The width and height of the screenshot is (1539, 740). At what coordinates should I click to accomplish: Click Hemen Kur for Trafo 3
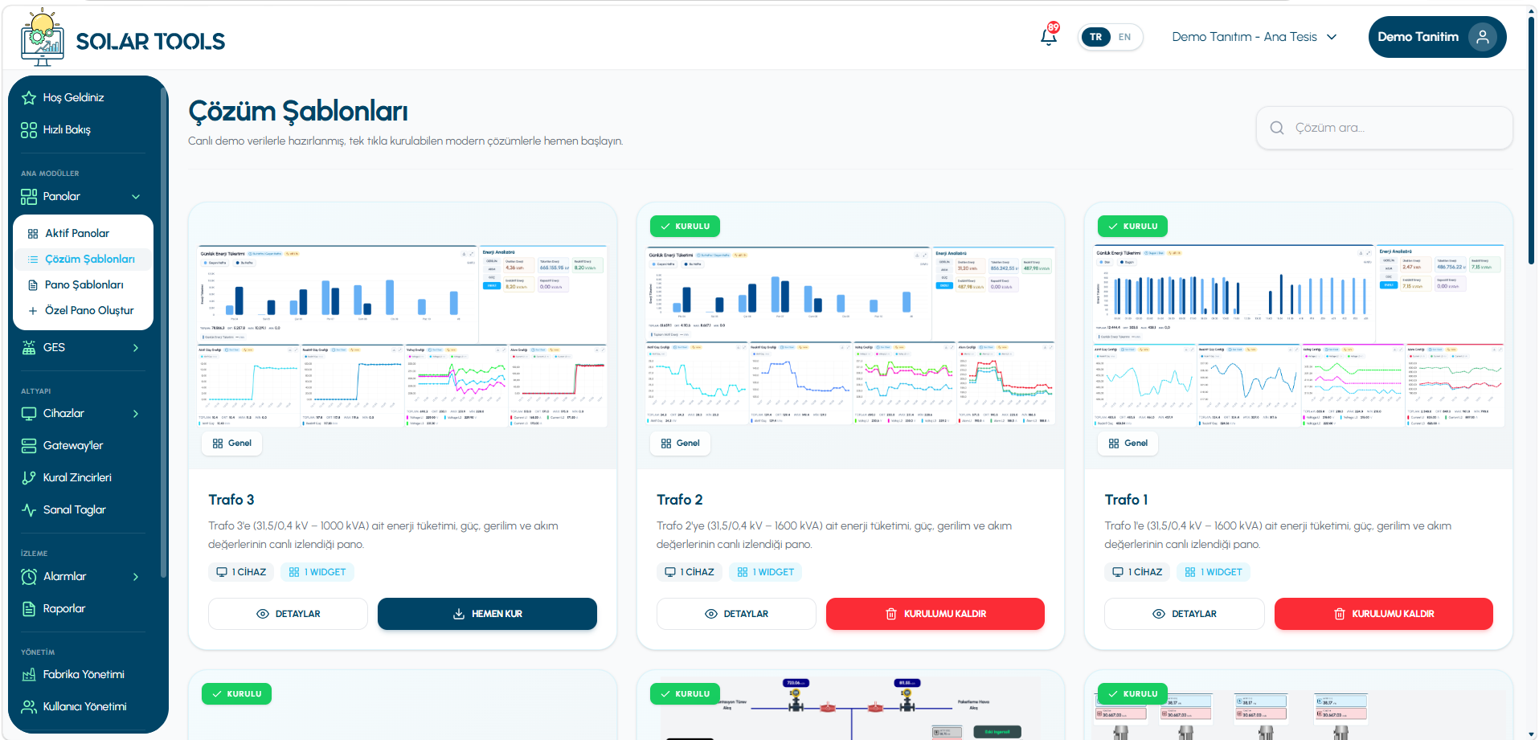click(x=487, y=614)
